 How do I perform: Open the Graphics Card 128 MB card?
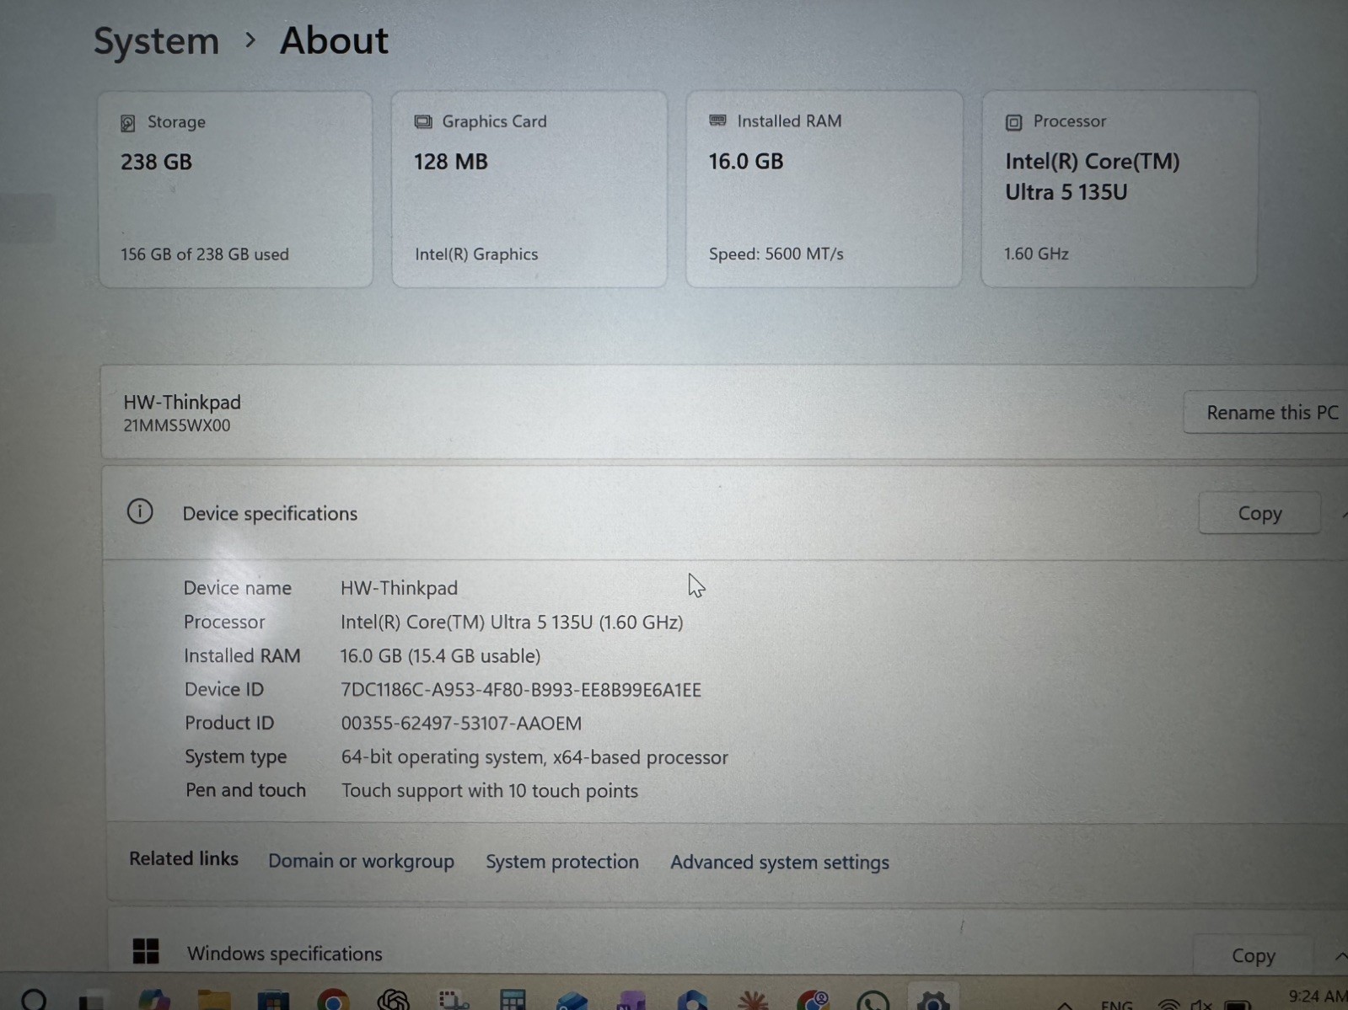(x=529, y=190)
